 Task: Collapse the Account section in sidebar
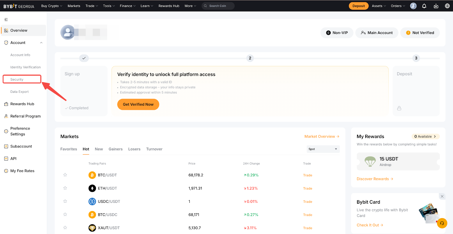click(x=41, y=43)
